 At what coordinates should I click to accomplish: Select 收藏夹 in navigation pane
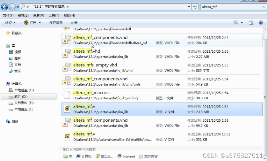click(14, 33)
